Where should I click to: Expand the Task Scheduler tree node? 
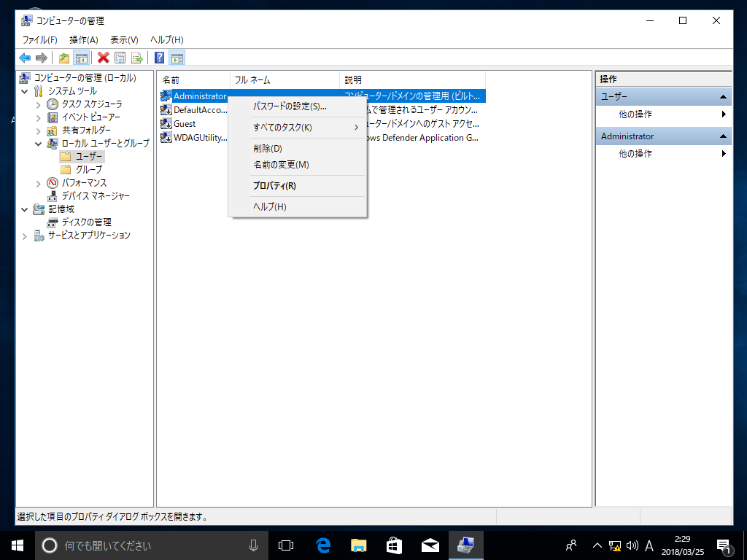[x=39, y=104]
